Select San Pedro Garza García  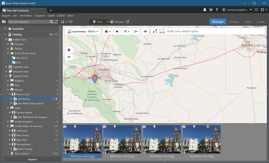pos(31,103)
